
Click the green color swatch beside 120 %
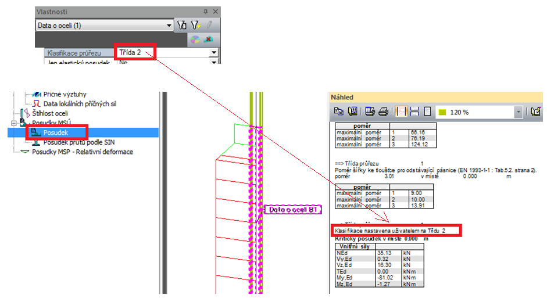point(442,112)
